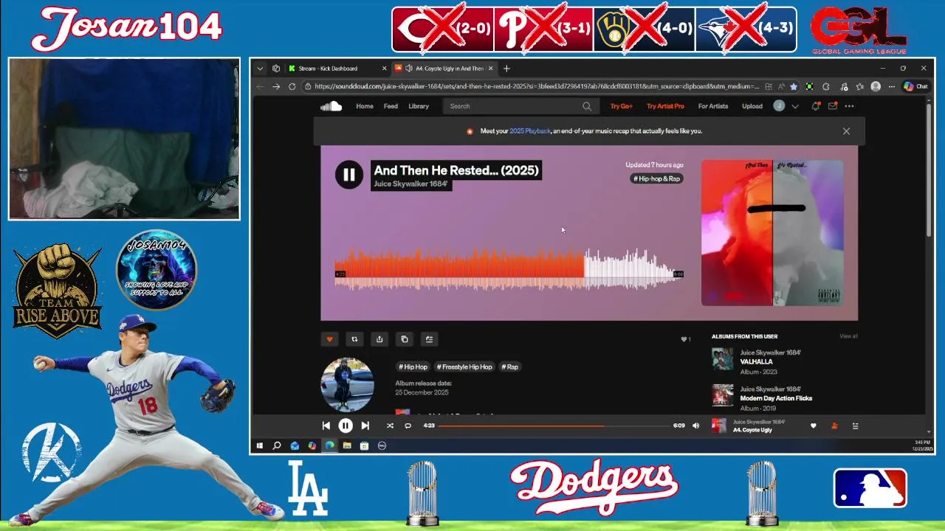Image resolution: width=945 pixels, height=531 pixels.
Task: Select the Rap hashtag
Action: point(510,367)
